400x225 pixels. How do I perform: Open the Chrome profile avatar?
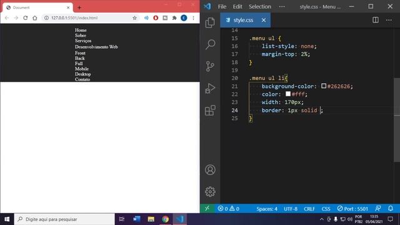pyautogui.click(x=184, y=18)
